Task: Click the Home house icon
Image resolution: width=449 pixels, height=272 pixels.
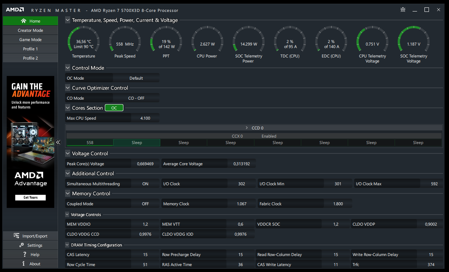Action: (x=24, y=21)
